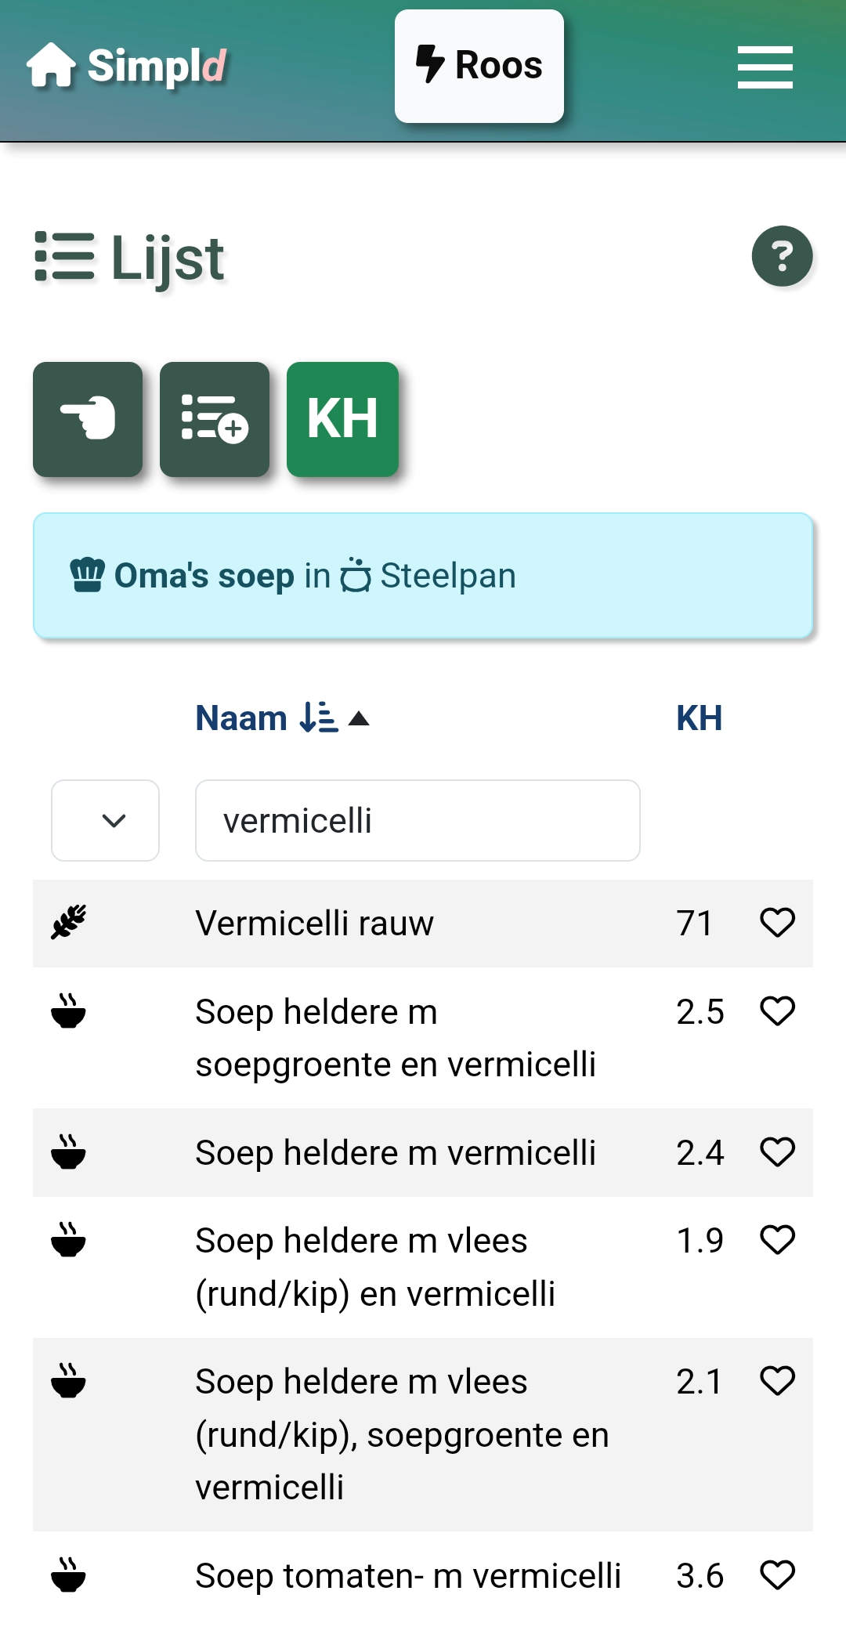Toggle the heart for Soep heldere m vermicelli

pos(777,1151)
